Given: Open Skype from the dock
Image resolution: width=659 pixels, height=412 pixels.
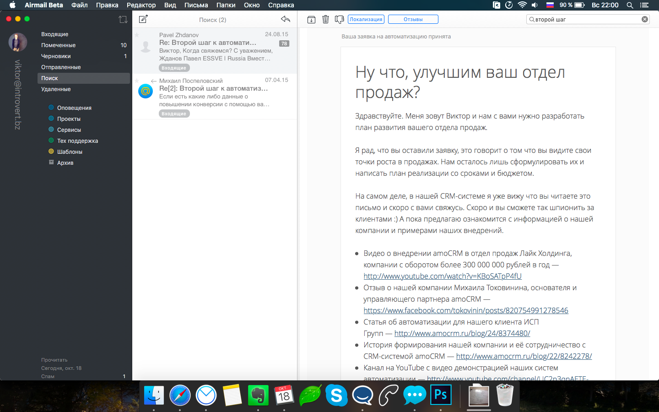Looking at the screenshot, I should [x=336, y=395].
